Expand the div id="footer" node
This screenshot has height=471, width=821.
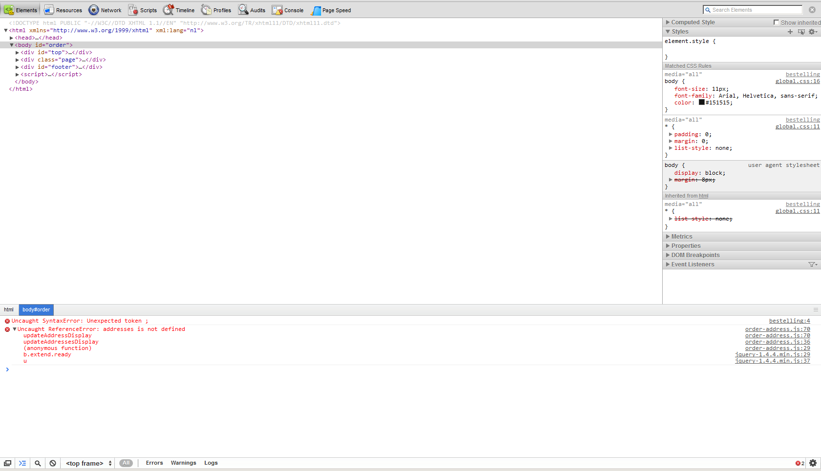tap(17, 67)
